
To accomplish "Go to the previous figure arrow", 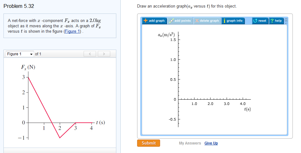I will [x=90, y=54].
